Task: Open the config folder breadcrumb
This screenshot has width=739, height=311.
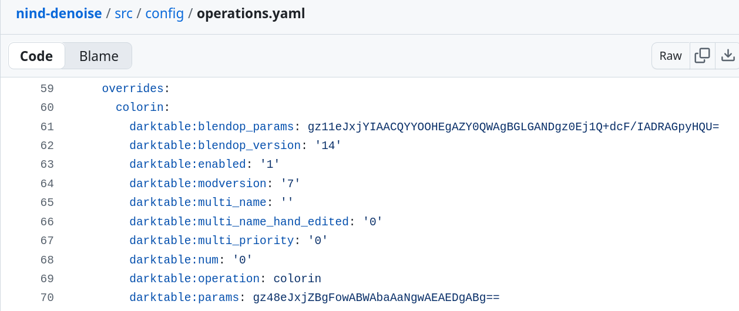Action: click(x=165, y=13)
